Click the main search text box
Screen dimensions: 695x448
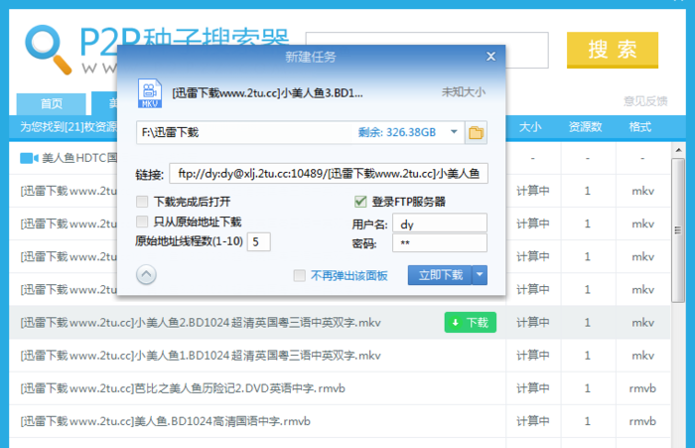click(x=427, y=50)
